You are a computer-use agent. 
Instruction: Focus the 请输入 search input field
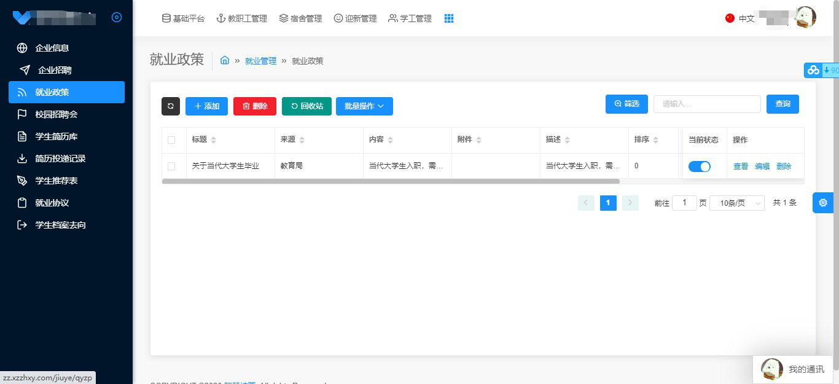click(706, 104)
